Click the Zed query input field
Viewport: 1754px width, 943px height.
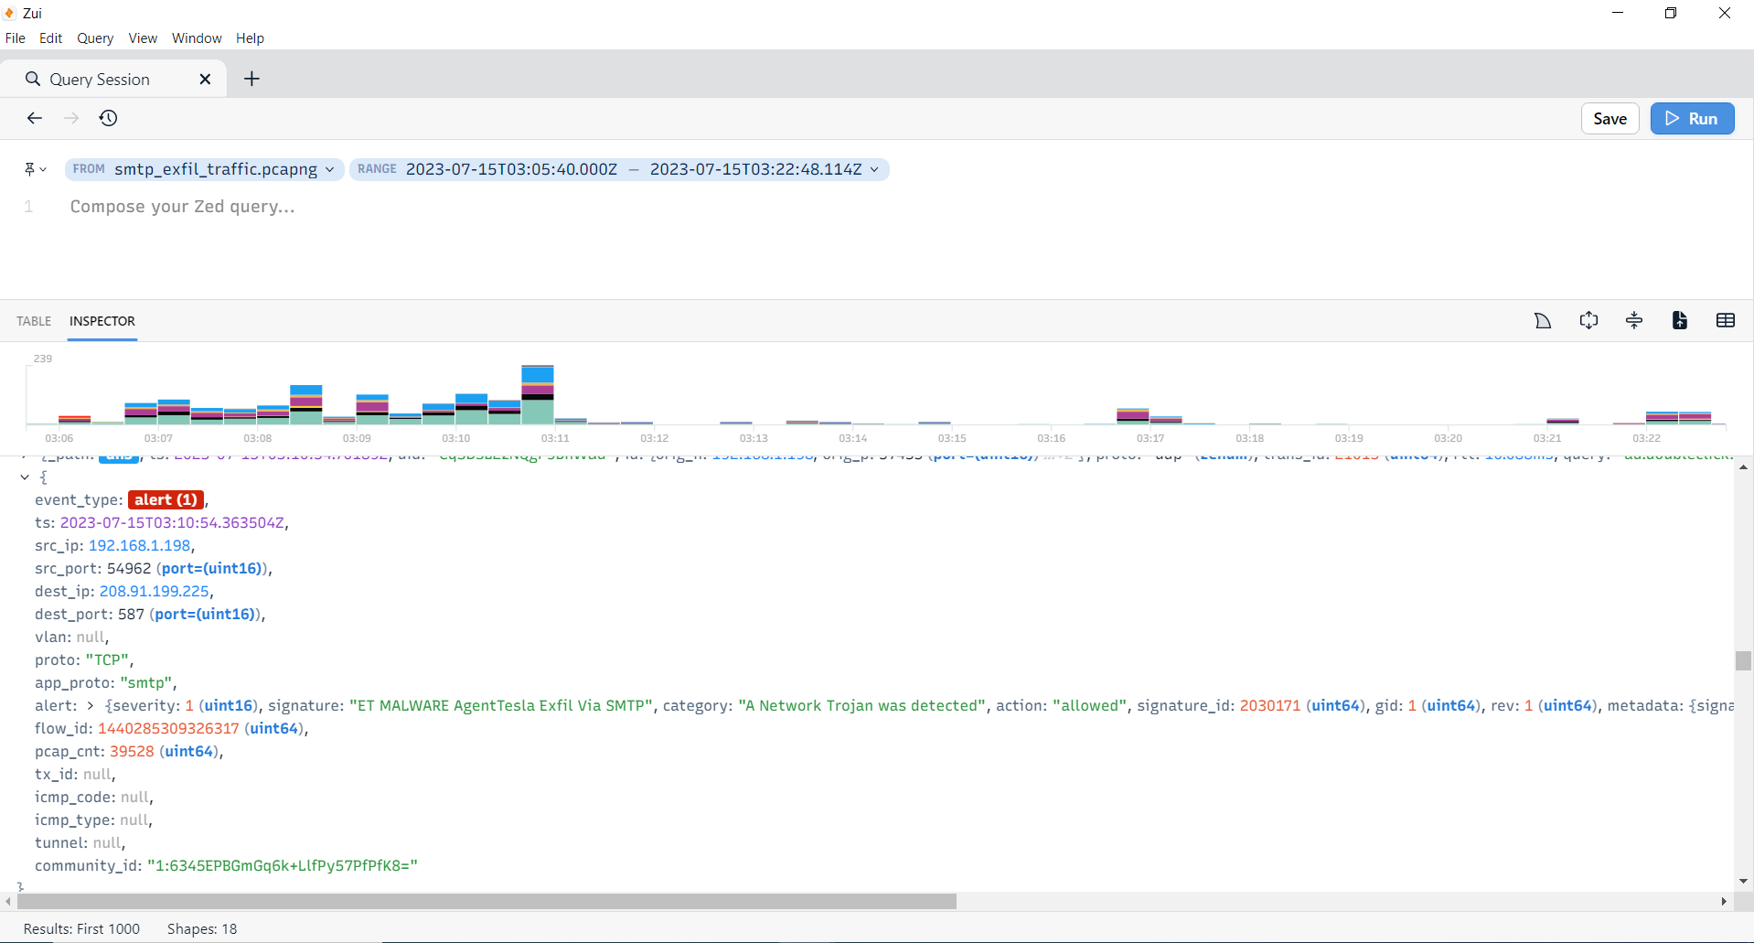549,207
